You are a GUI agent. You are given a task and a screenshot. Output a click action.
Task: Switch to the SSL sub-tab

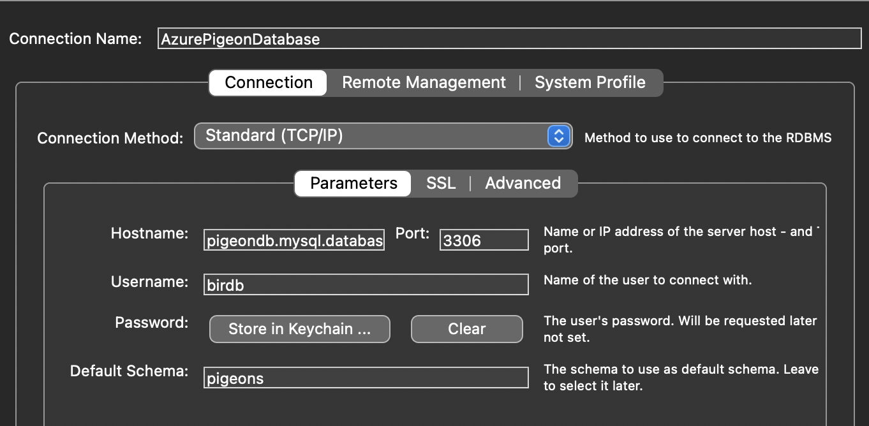(441, 184)
